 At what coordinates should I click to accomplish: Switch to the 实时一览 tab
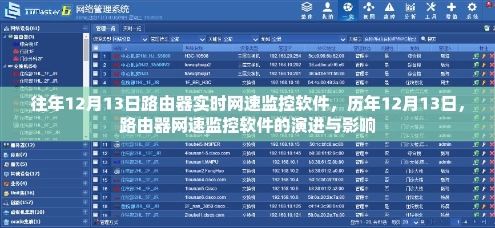[132, 28]
